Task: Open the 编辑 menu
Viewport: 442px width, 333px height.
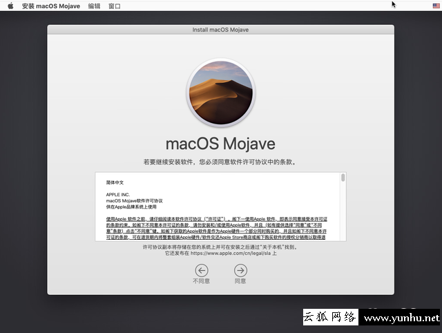Action: click(94, 6)
